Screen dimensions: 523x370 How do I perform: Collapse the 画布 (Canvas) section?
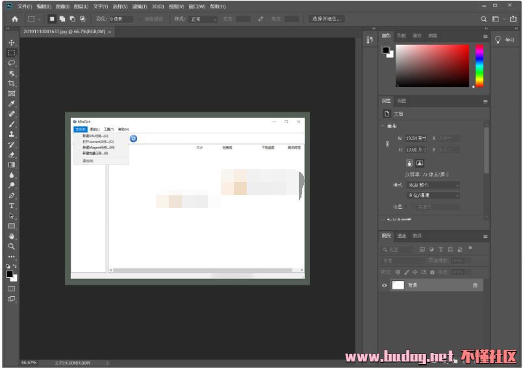pyautogui.click(x=382, y=126)
